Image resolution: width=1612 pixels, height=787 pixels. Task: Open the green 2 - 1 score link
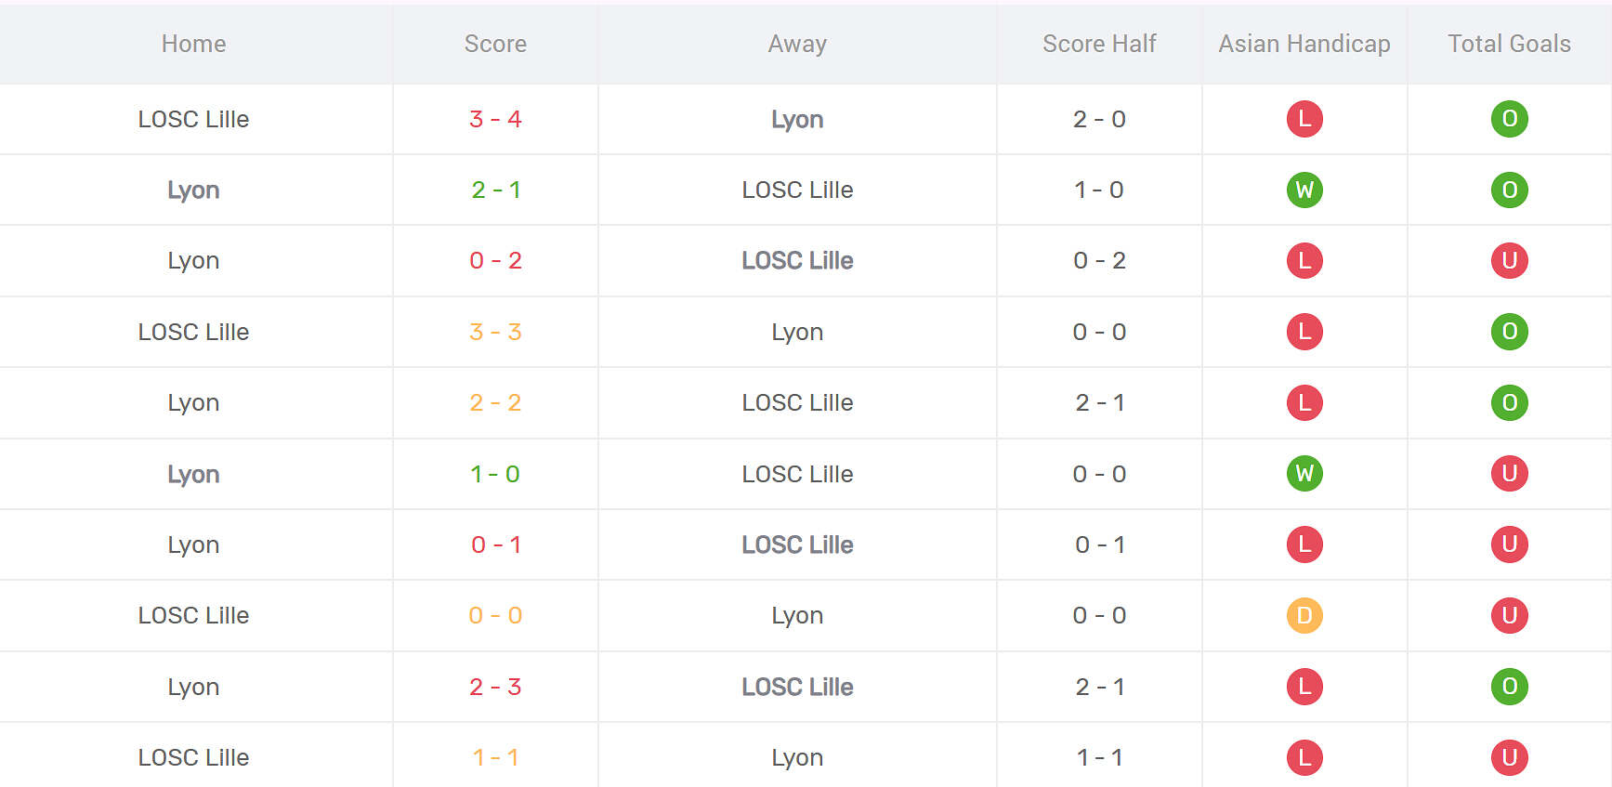click(x=495, y=190)
